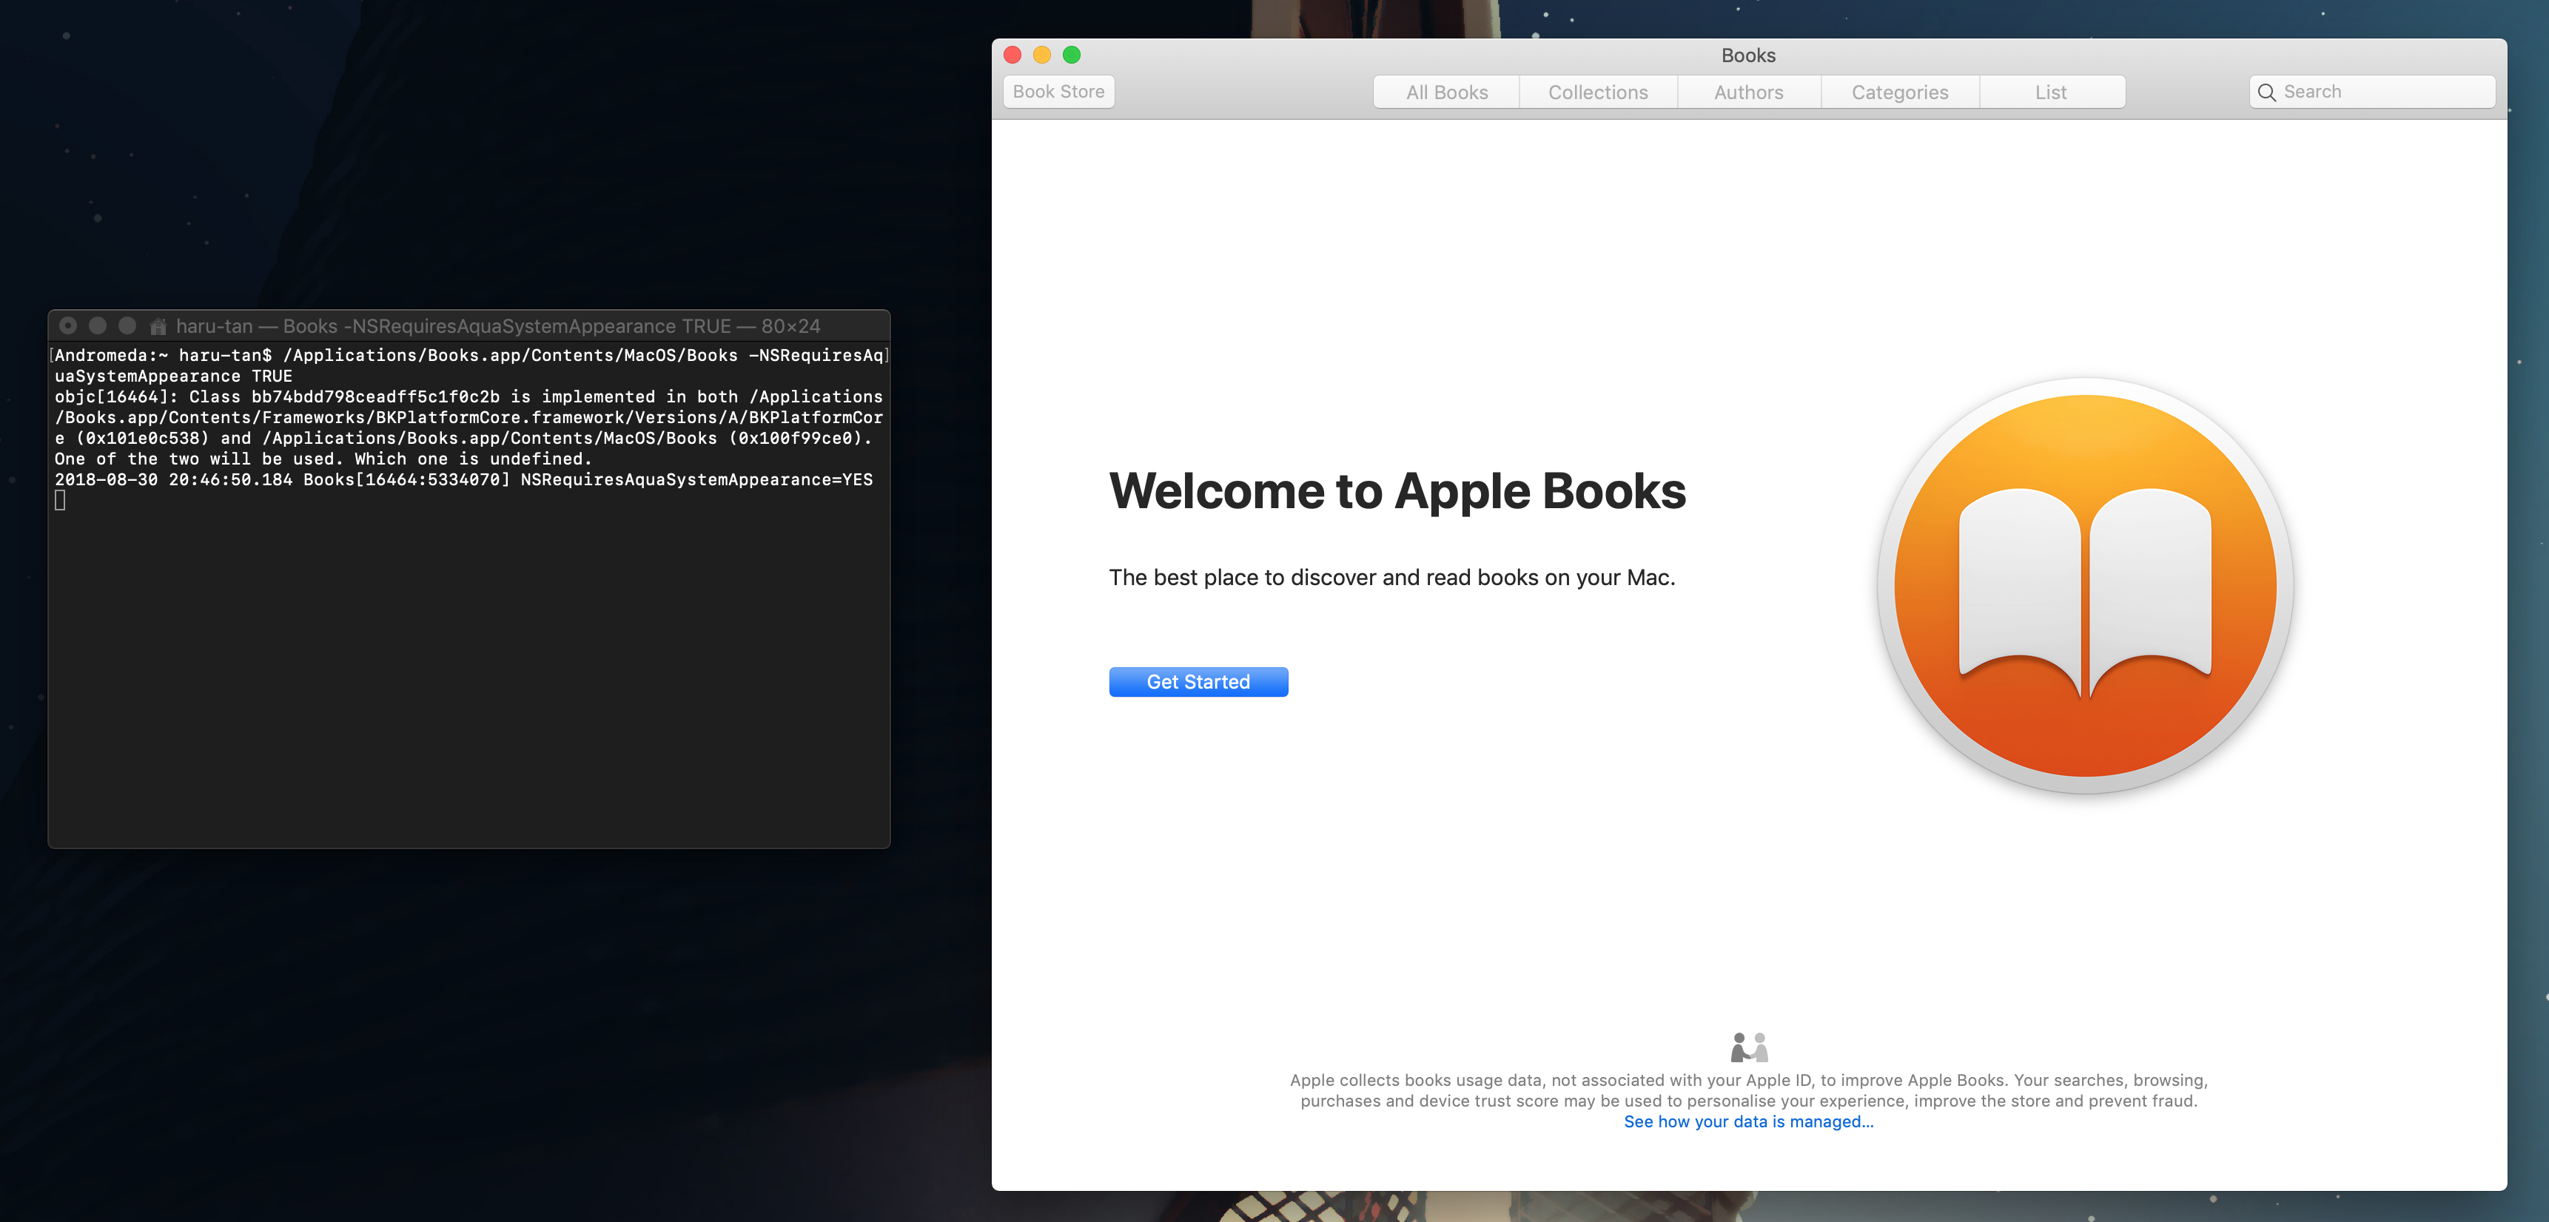
Task: Switch to the Collections tab
Action: 1597,92
